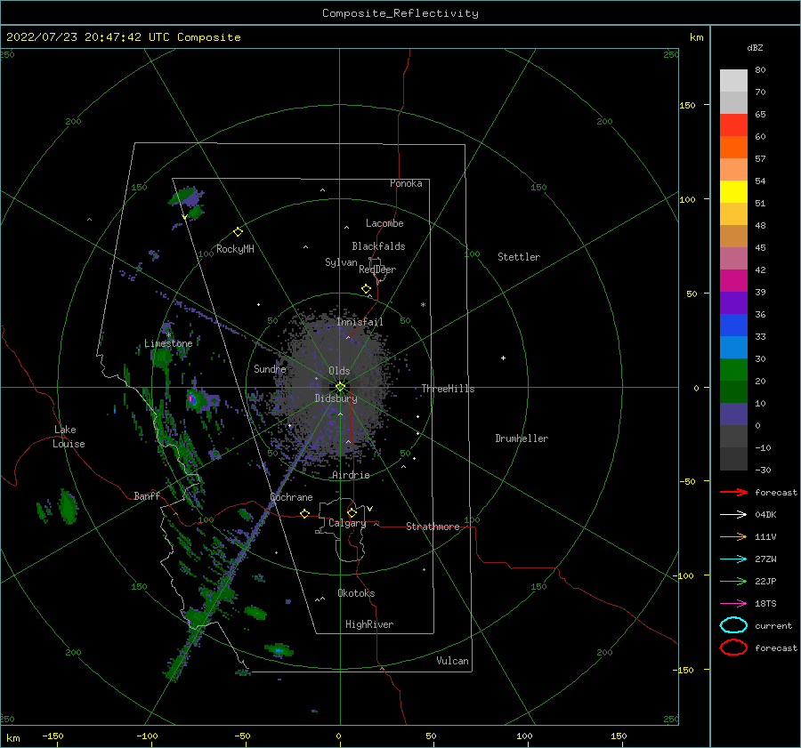Click the yellow V marker northeast of Calgary

(370, 509)
